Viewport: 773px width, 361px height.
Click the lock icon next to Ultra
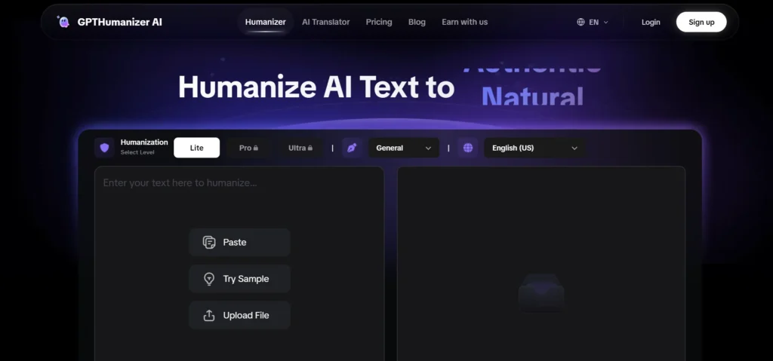310,148
